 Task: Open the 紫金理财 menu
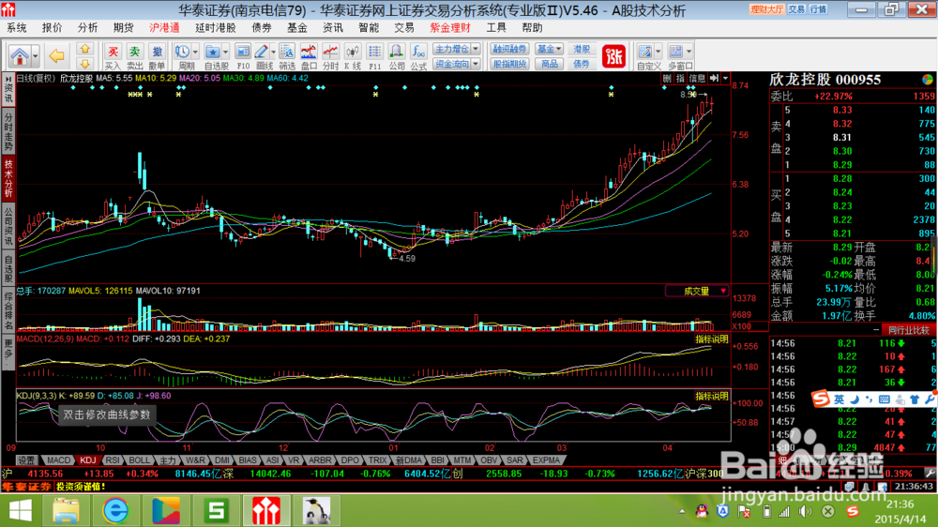tap(450, 28)
